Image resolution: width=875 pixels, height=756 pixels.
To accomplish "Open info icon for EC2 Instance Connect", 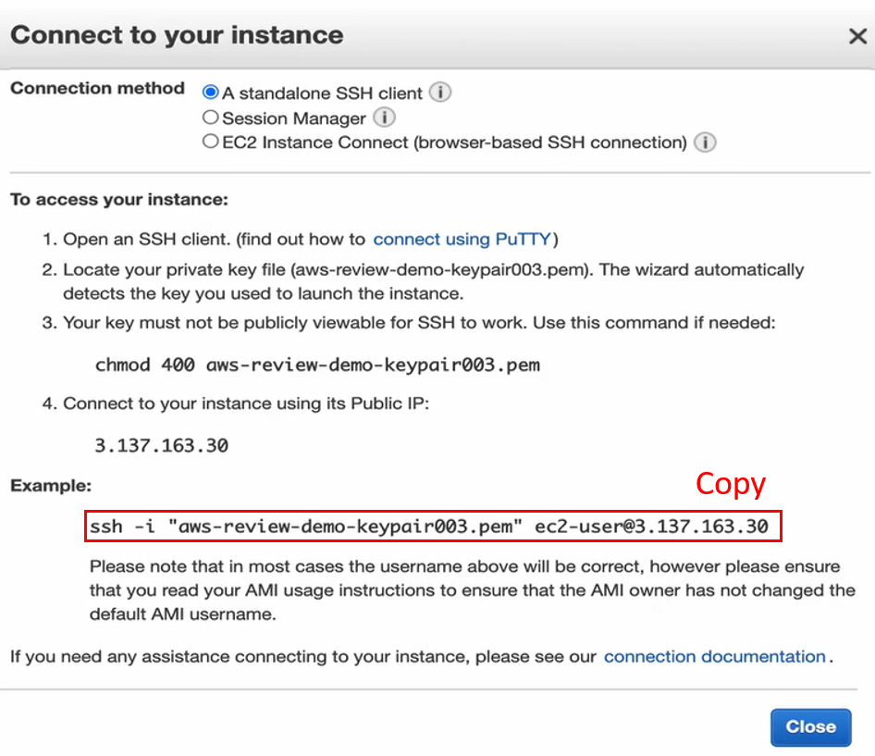I will point(706,143).
